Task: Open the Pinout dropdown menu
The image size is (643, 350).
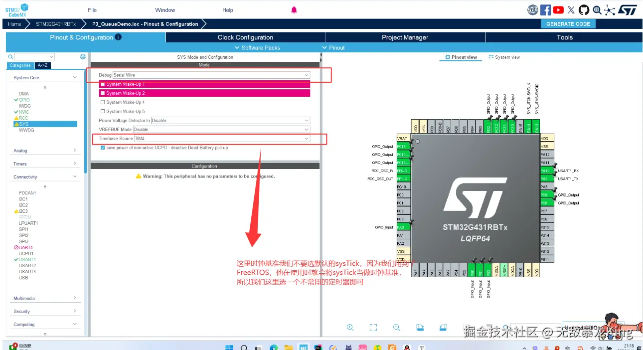Action: coord(333,47)
